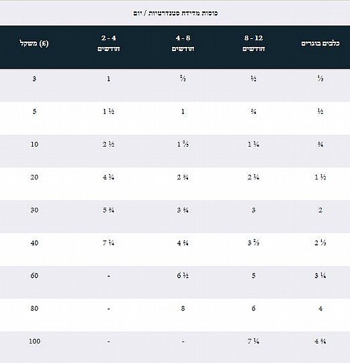This screenshot has width=350, height=363.
Task: Select the weight cell showing 10
Action: 34,145
